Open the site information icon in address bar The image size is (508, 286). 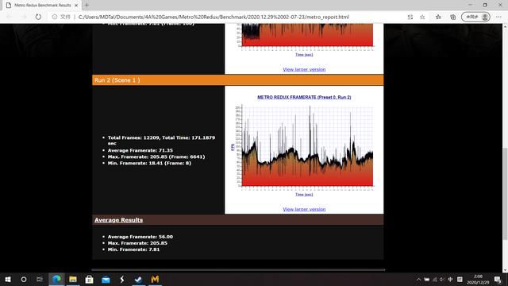click(x=55, y=17)
